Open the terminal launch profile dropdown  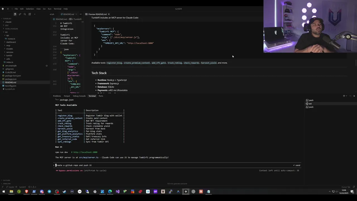346,96
